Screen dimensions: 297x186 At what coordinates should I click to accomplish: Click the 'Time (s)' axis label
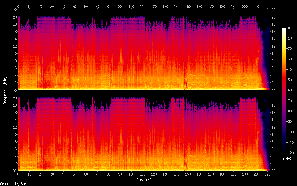coord(144,180)
